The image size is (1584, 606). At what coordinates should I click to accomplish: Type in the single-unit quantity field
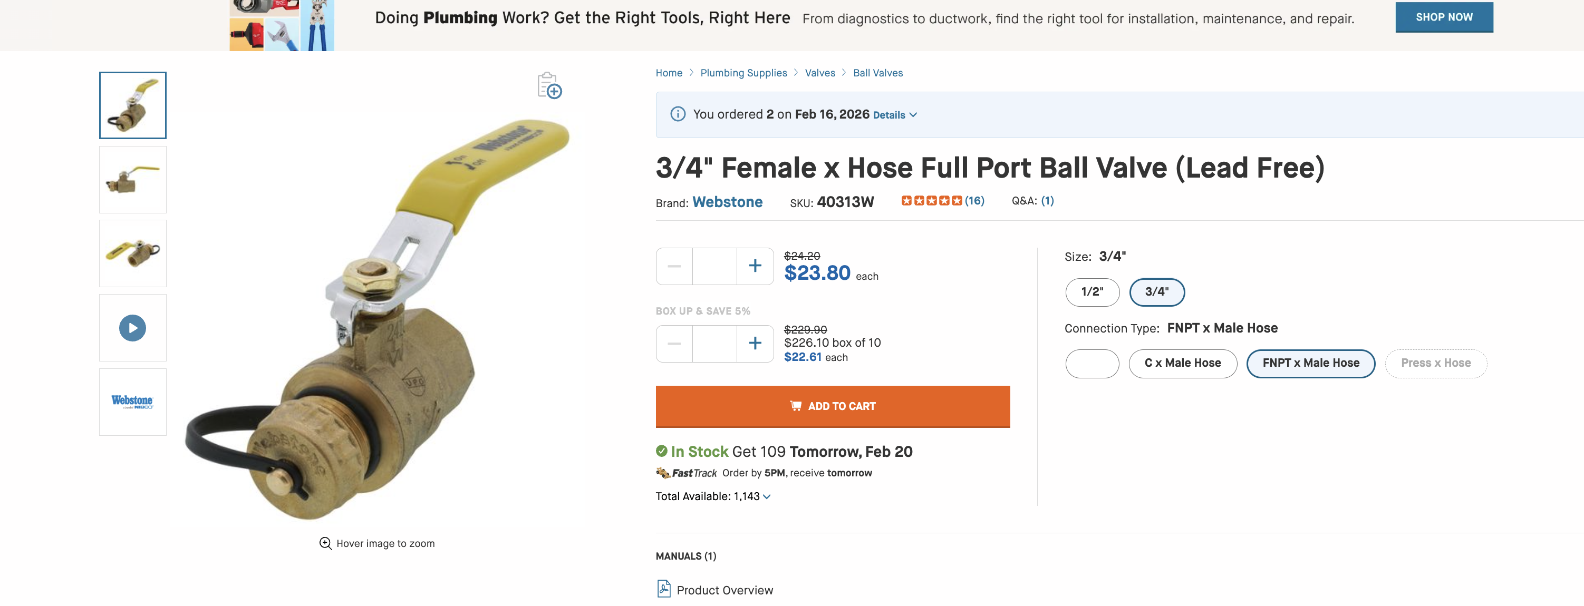point(714,266)
